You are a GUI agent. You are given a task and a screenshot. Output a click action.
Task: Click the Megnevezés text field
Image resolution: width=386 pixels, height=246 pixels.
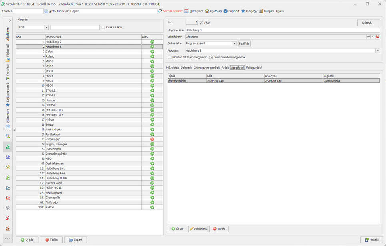click(282, 30)
